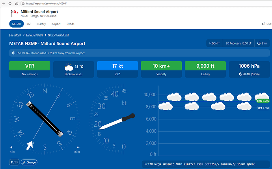Select the Trends tab
The image size is (272, 169).
click(x=70, y=24)
